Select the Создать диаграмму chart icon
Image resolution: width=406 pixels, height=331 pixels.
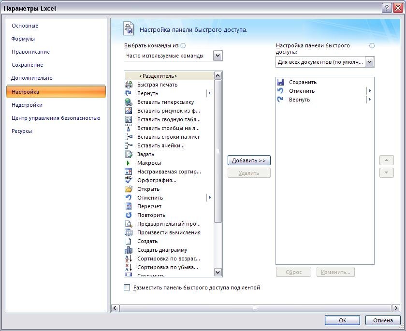point(129,250)
